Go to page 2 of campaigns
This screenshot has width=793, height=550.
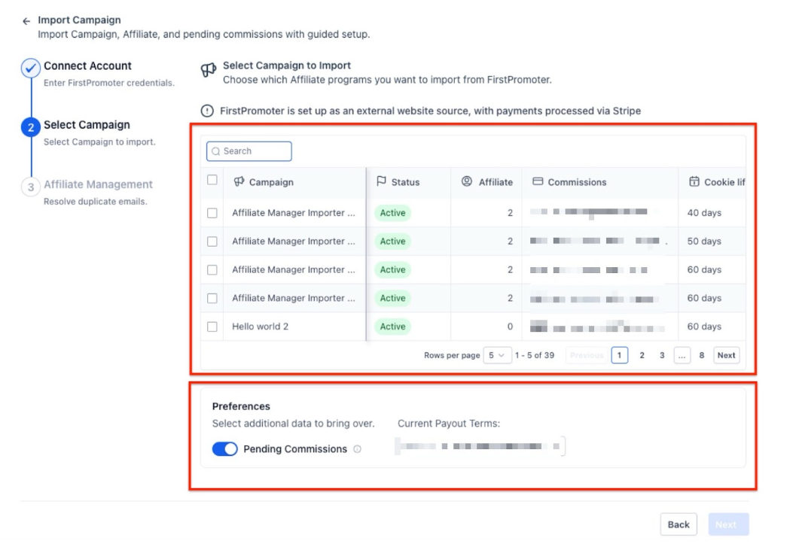tap(642, 356)
